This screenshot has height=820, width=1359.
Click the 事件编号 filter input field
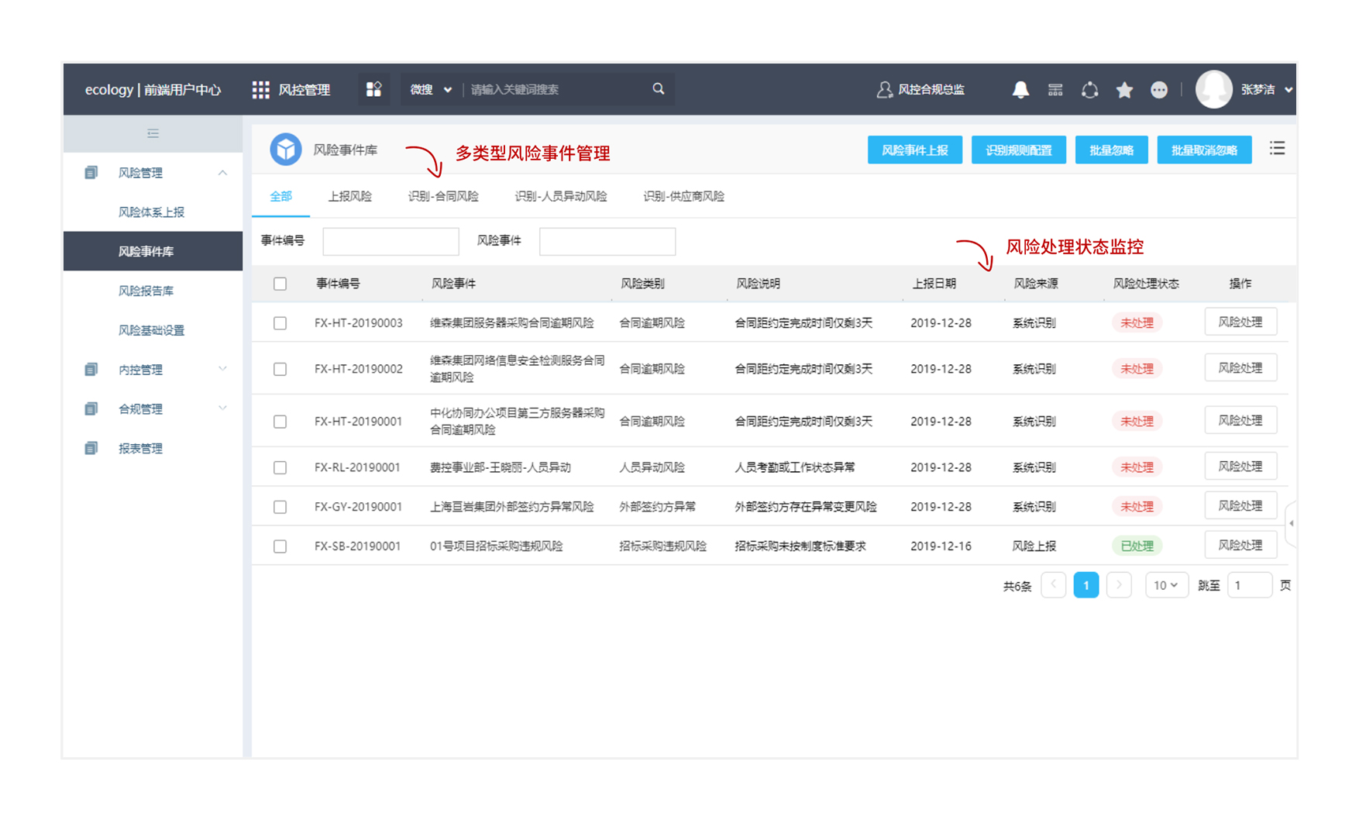click(390, 241)
